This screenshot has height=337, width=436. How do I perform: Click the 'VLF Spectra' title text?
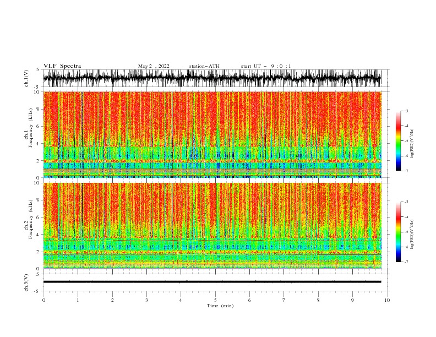click(x=62, y=66)
